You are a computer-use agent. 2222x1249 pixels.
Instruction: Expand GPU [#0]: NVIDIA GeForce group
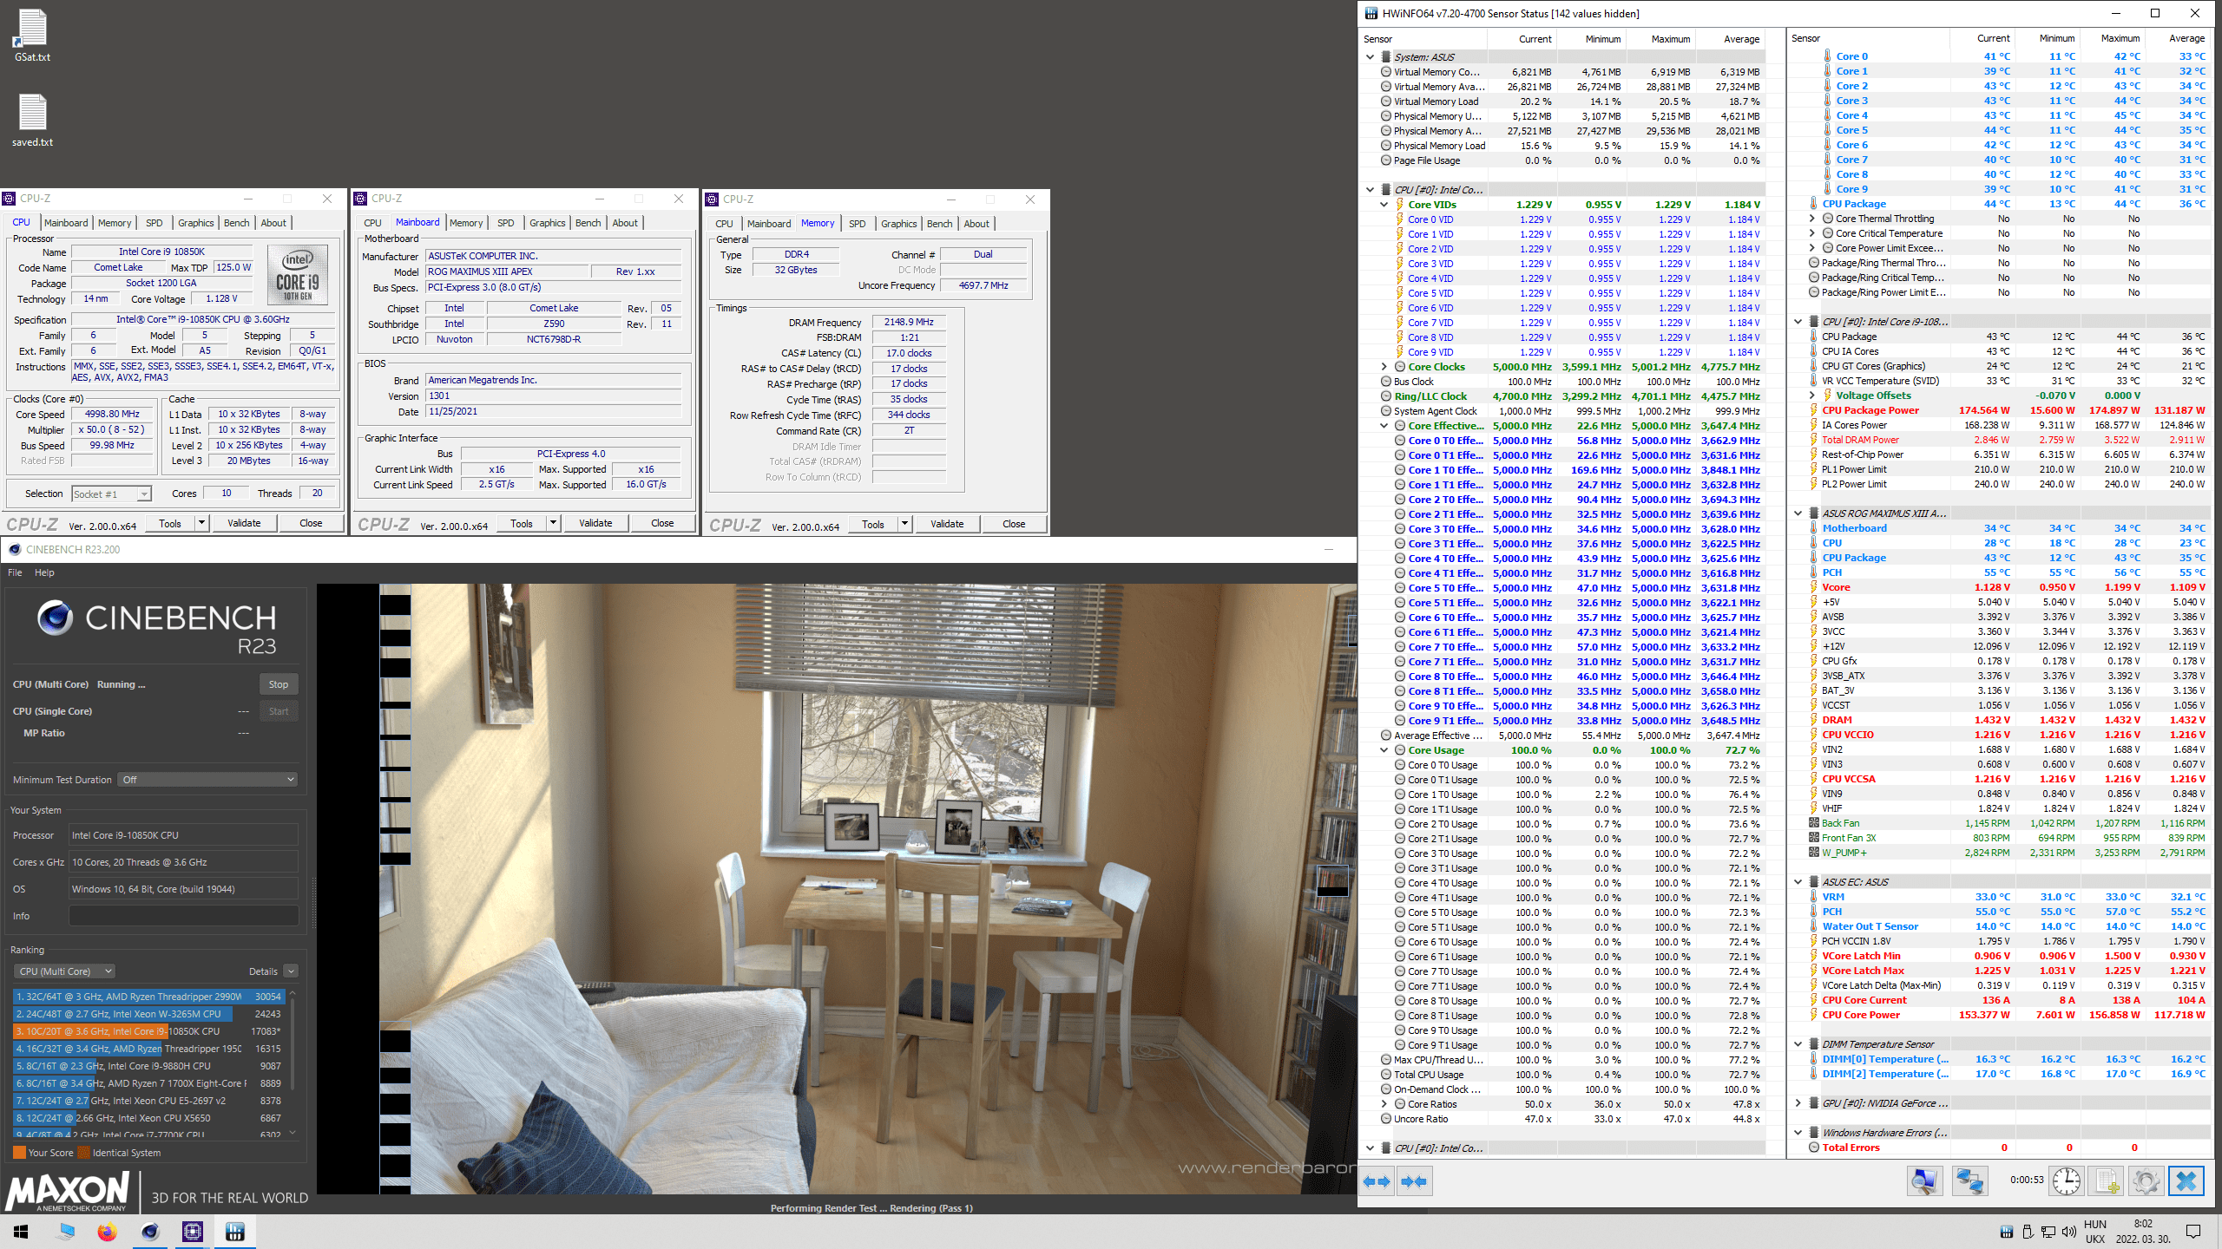[x=1798, y=1103]
